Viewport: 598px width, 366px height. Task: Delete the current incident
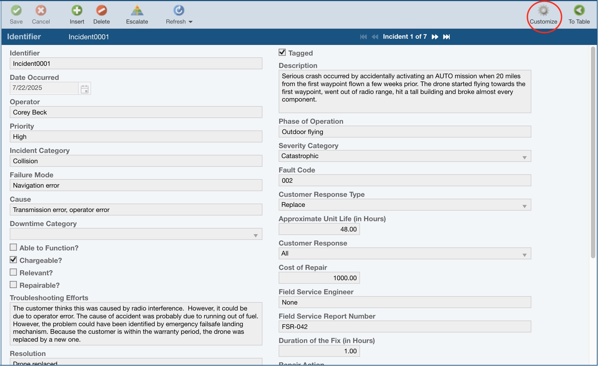point(102,11)
